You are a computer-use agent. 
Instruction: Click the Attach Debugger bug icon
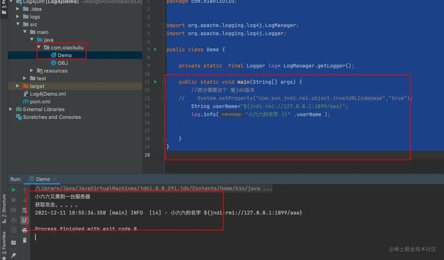click(14, 220)
